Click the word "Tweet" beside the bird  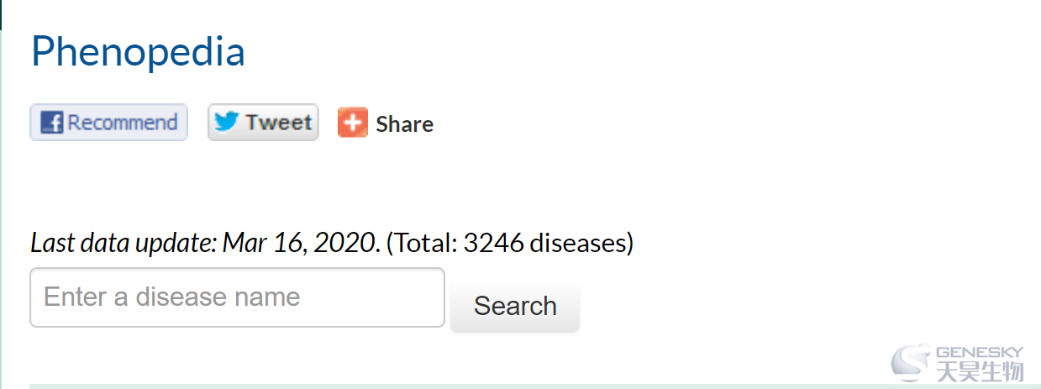click(x=279, y=123)
